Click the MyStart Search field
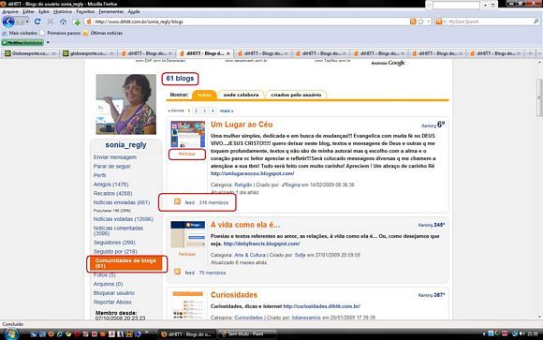 click(x=490, y=22)
